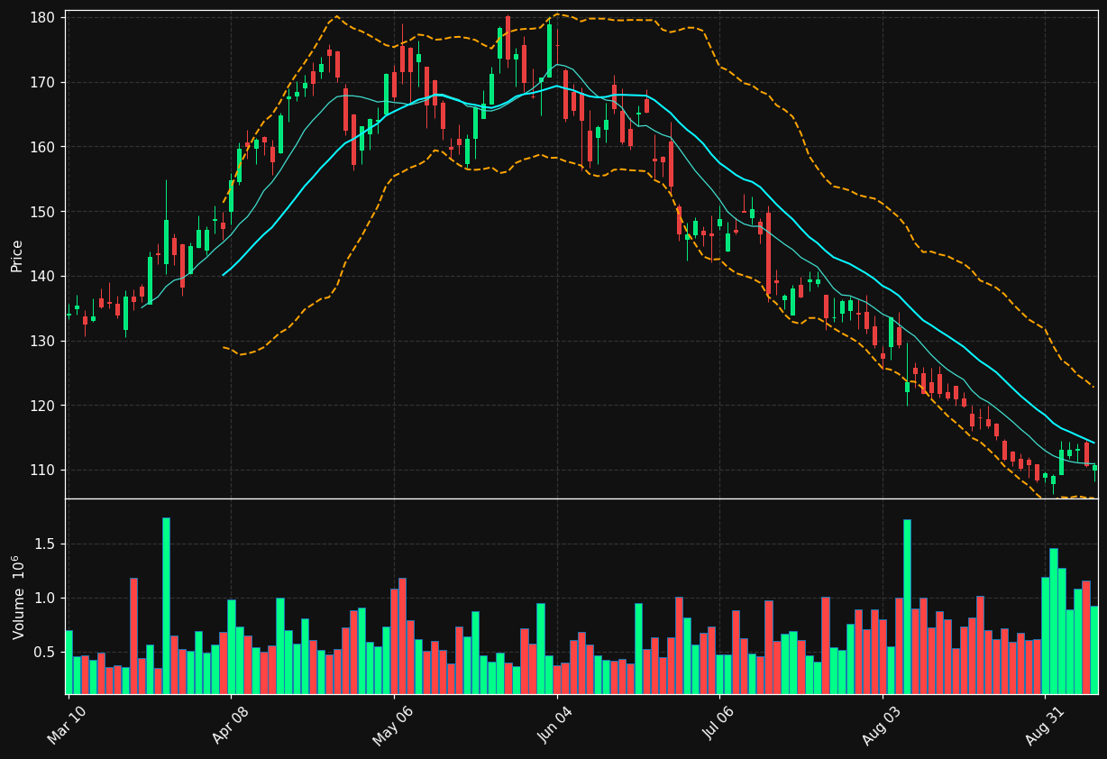Click the Aug 03 date label
This screenshot has width=1107, height=759.
882,724
